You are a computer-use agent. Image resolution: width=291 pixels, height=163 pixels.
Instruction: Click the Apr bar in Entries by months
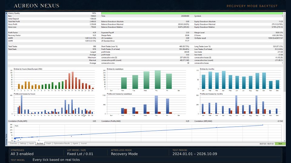(224, 80)
